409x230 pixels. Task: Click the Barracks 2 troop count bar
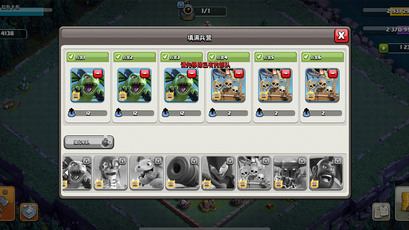point(135,113)
